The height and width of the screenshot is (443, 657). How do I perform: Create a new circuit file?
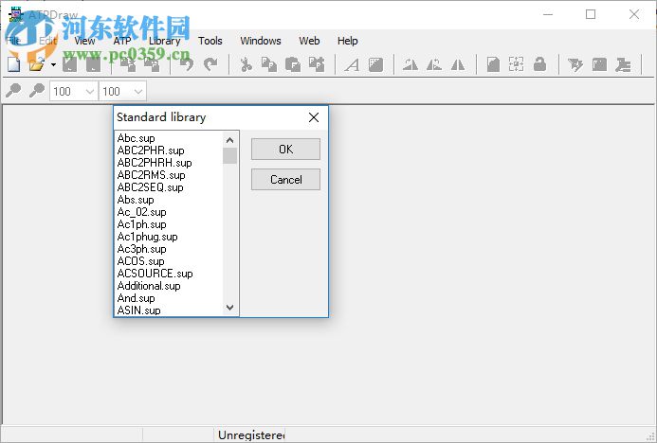click(x=14, y=64)
